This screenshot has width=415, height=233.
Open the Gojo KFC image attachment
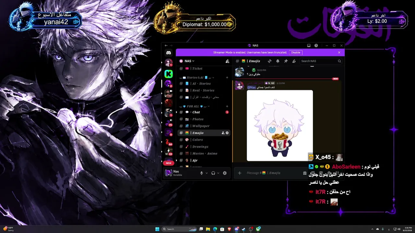tap(280, 126)
